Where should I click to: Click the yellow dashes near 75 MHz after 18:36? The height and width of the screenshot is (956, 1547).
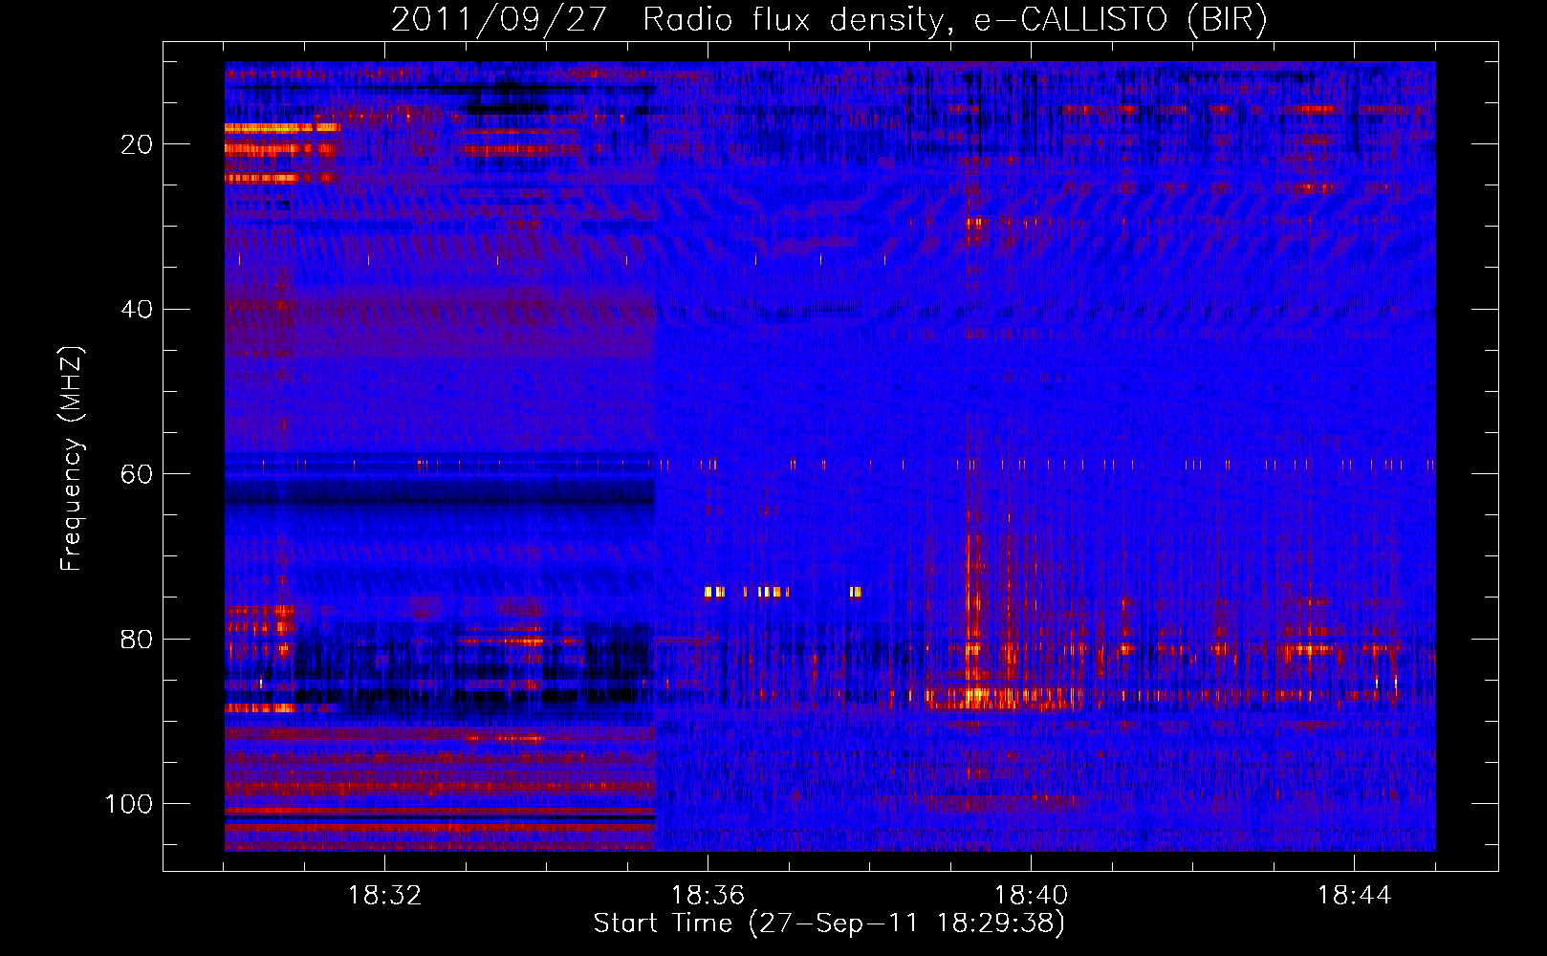pyautogui.click(x=783, y=592)
